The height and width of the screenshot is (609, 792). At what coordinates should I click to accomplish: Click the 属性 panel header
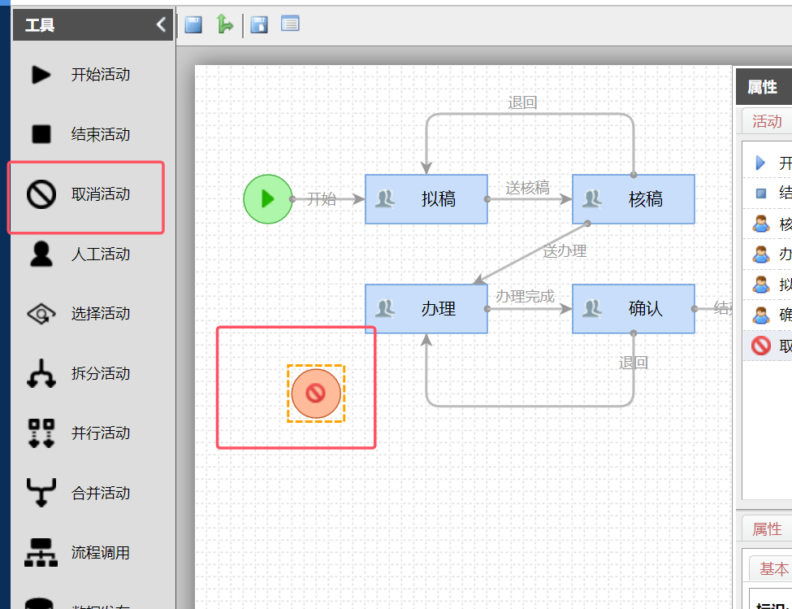coord(764,87)
